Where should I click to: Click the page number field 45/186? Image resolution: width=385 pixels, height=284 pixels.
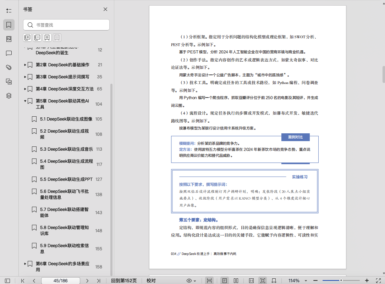(60, 280)
